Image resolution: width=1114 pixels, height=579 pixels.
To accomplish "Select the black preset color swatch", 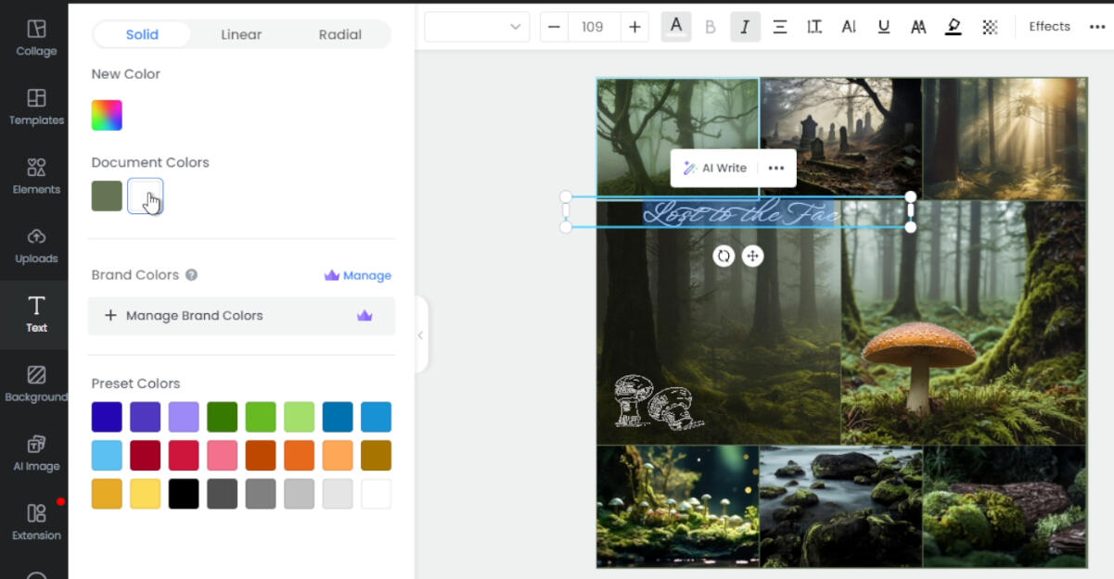I will pyautogui.click(x=184, y=494).
